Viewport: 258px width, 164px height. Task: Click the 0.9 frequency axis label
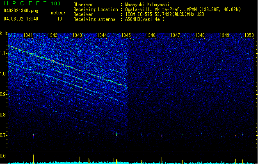(x=3, y=94)
